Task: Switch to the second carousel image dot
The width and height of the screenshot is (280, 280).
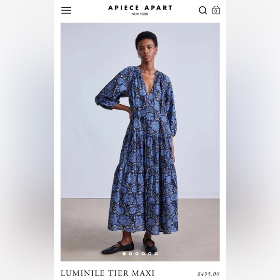Action: [x=130, y=253]
